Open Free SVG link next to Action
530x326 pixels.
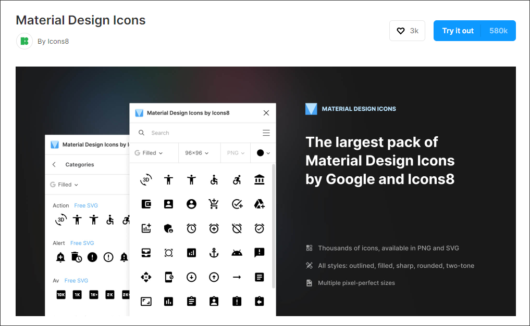coord(86,206)
